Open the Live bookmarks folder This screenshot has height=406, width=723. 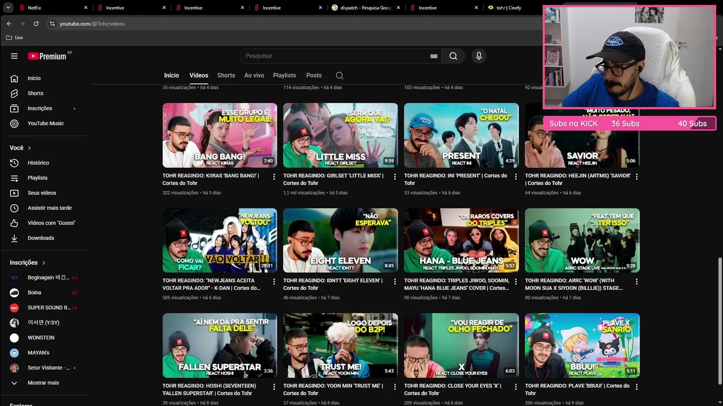click(x=15, y=37)
